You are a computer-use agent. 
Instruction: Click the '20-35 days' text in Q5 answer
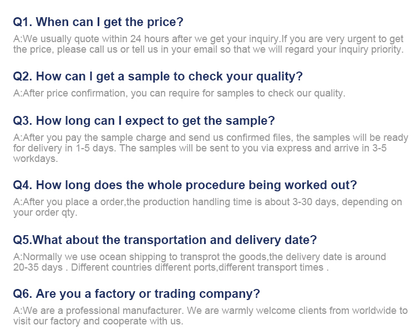click(38, 267)
